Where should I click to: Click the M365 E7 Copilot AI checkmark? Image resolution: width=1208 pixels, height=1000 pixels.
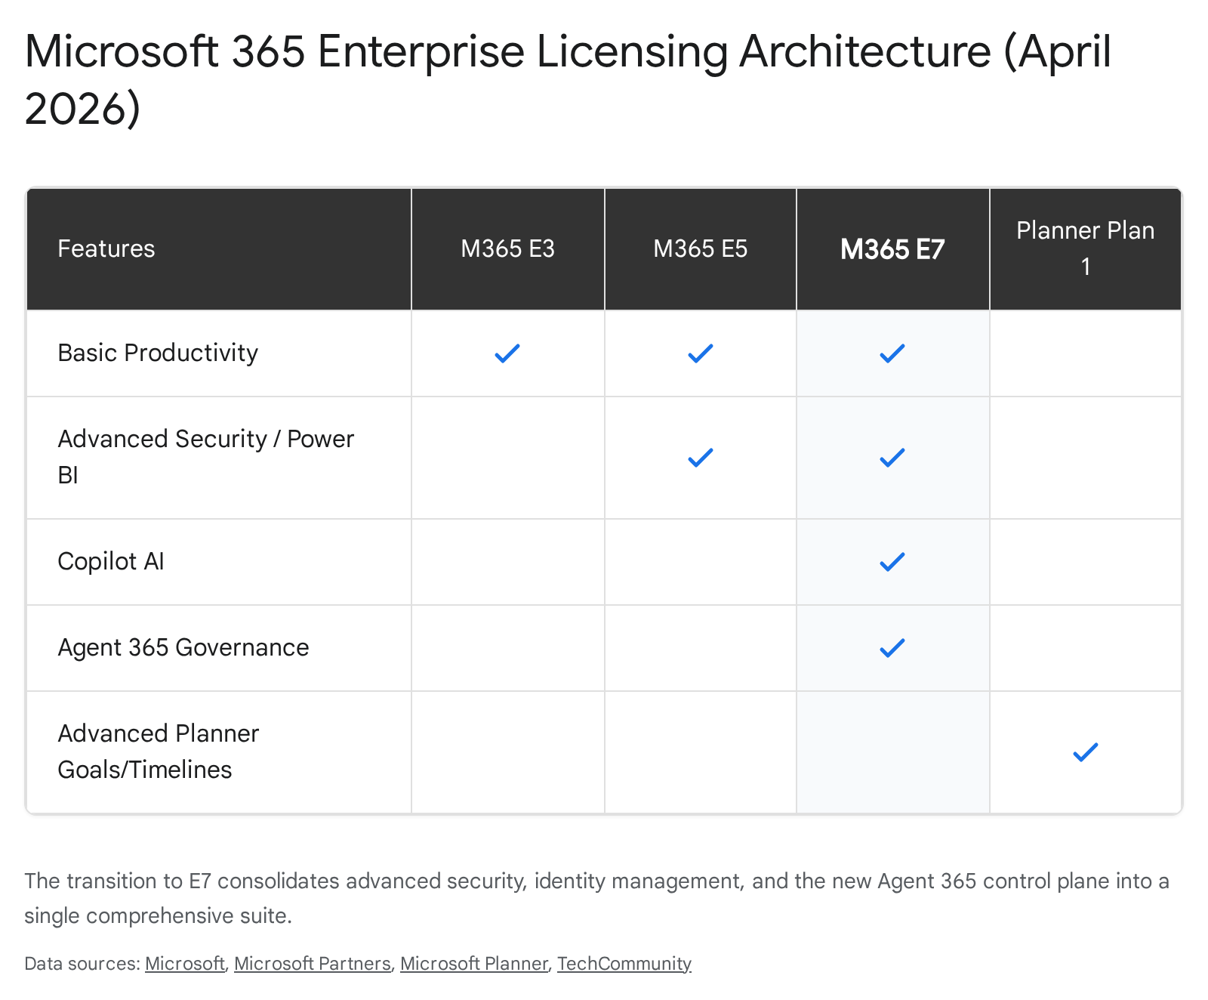[x=892, y=562]
